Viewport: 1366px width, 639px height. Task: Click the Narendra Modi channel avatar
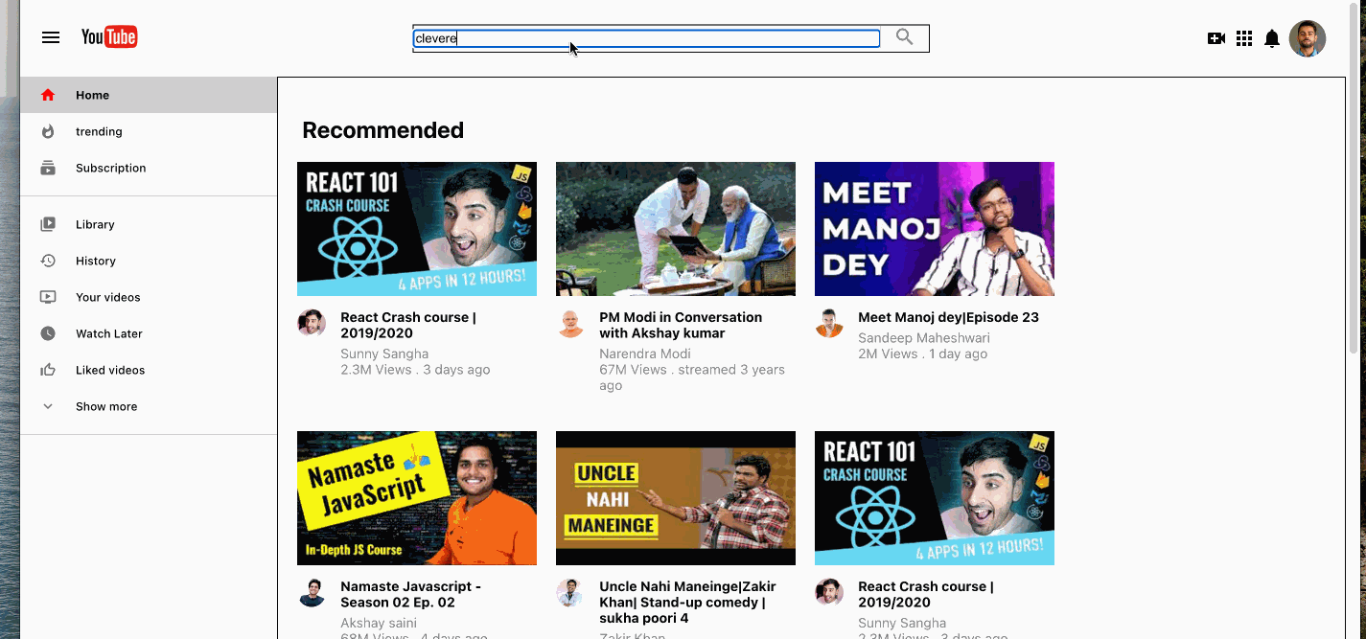570,323
